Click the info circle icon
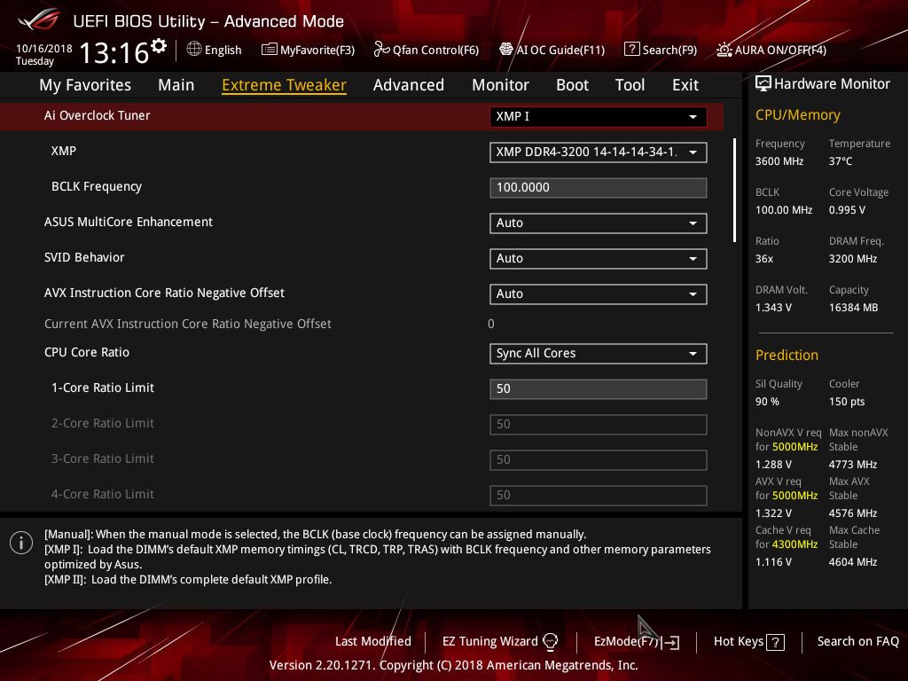 click(x=21, y=543)
